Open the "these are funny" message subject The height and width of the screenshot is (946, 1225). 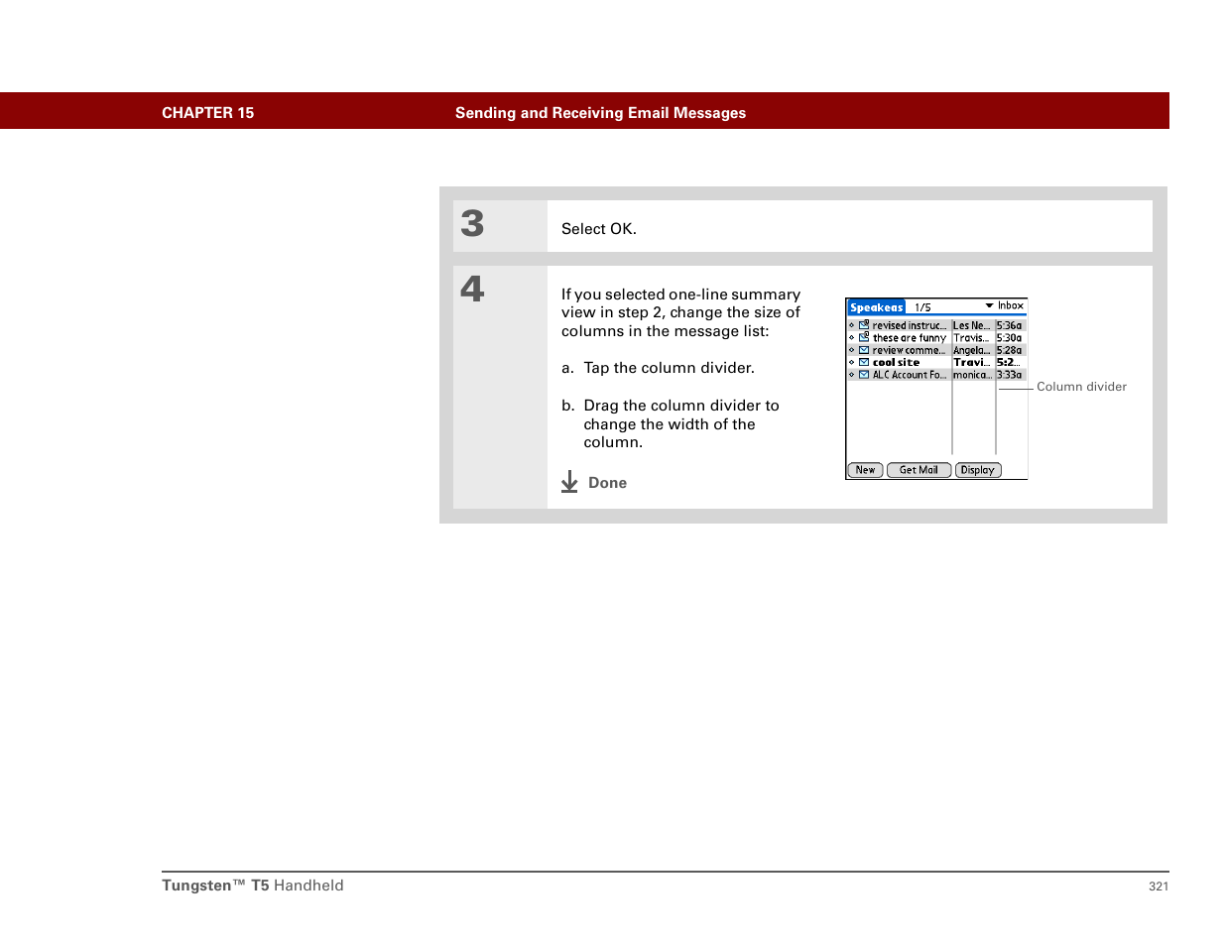[910, 338]
